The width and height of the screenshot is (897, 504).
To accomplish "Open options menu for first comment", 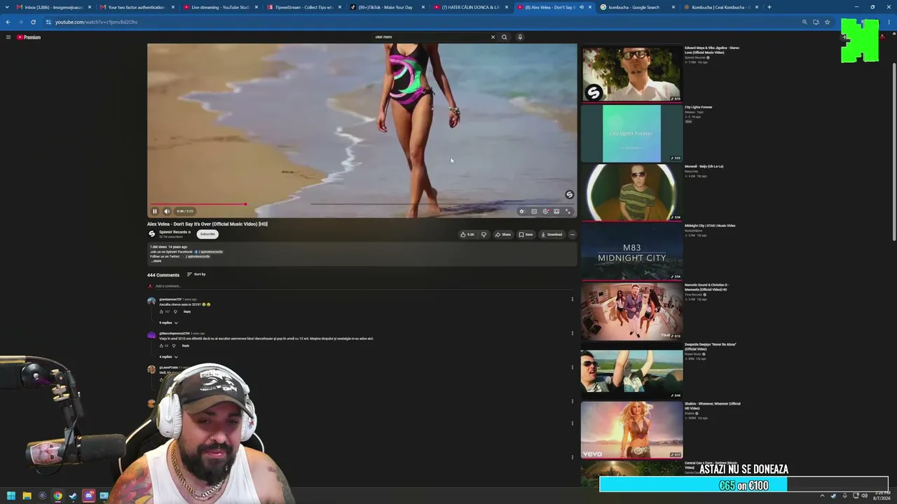I will [572, 300].
